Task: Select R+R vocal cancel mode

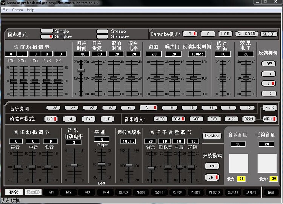Action: point(89,119)
